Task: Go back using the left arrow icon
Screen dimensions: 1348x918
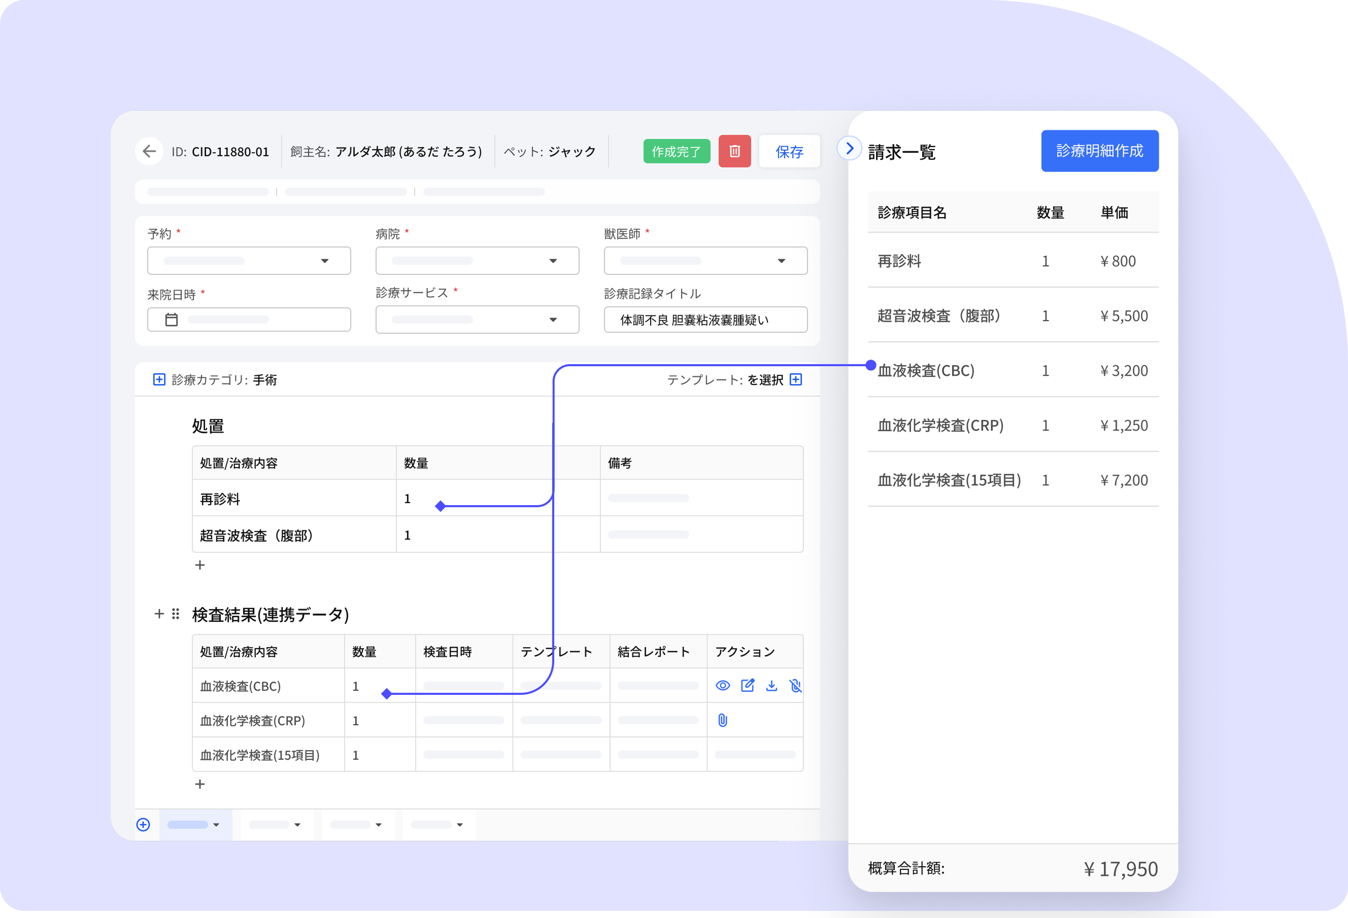Action: click(x=149, y=151)
